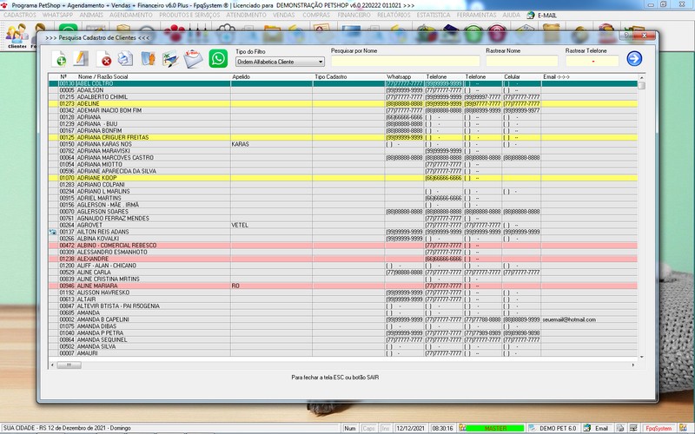Image resolution: width=695 pixels, height=434 pixels.
Task: Click the edit client pencil icon
Action: [81, 58]
